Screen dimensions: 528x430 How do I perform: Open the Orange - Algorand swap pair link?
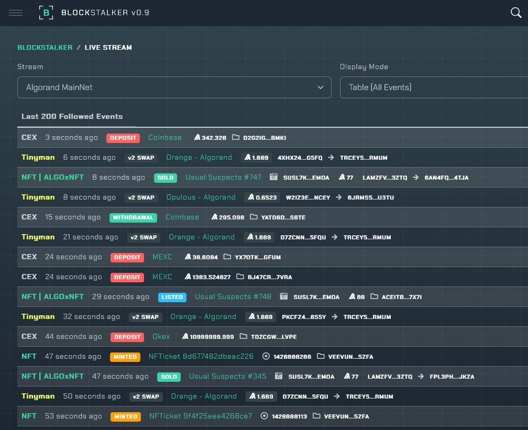click(199, 158)
